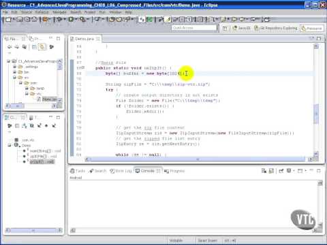Click the Smart Insert status bar field
Image resolution: width=327 pixels, height=245 pixels.
point(208,240)
